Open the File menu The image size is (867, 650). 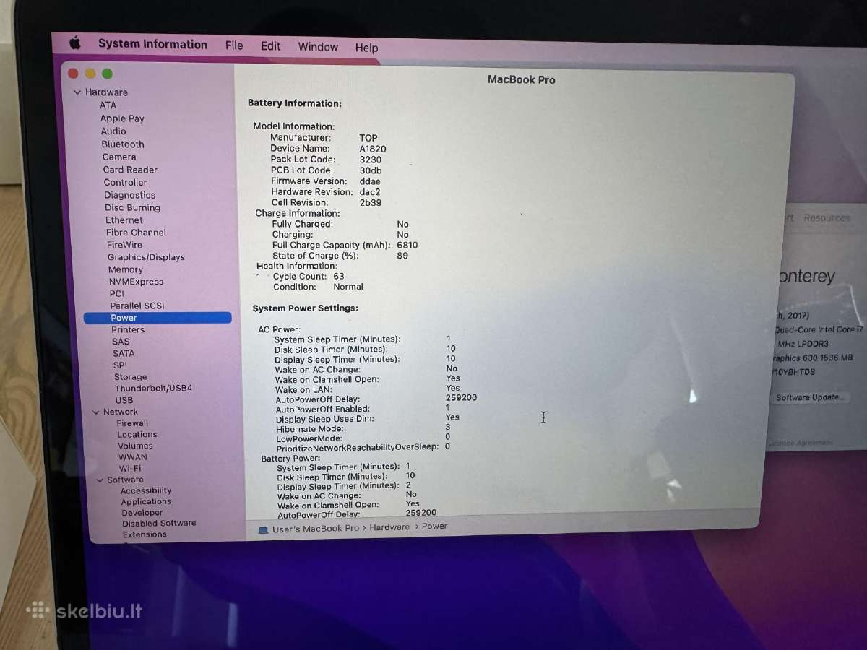[x=234, y=45]
